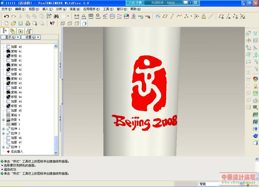Select the Datum Axis tool
The width and height of the screenshot is (259, 187).
(x=172, y=16)
